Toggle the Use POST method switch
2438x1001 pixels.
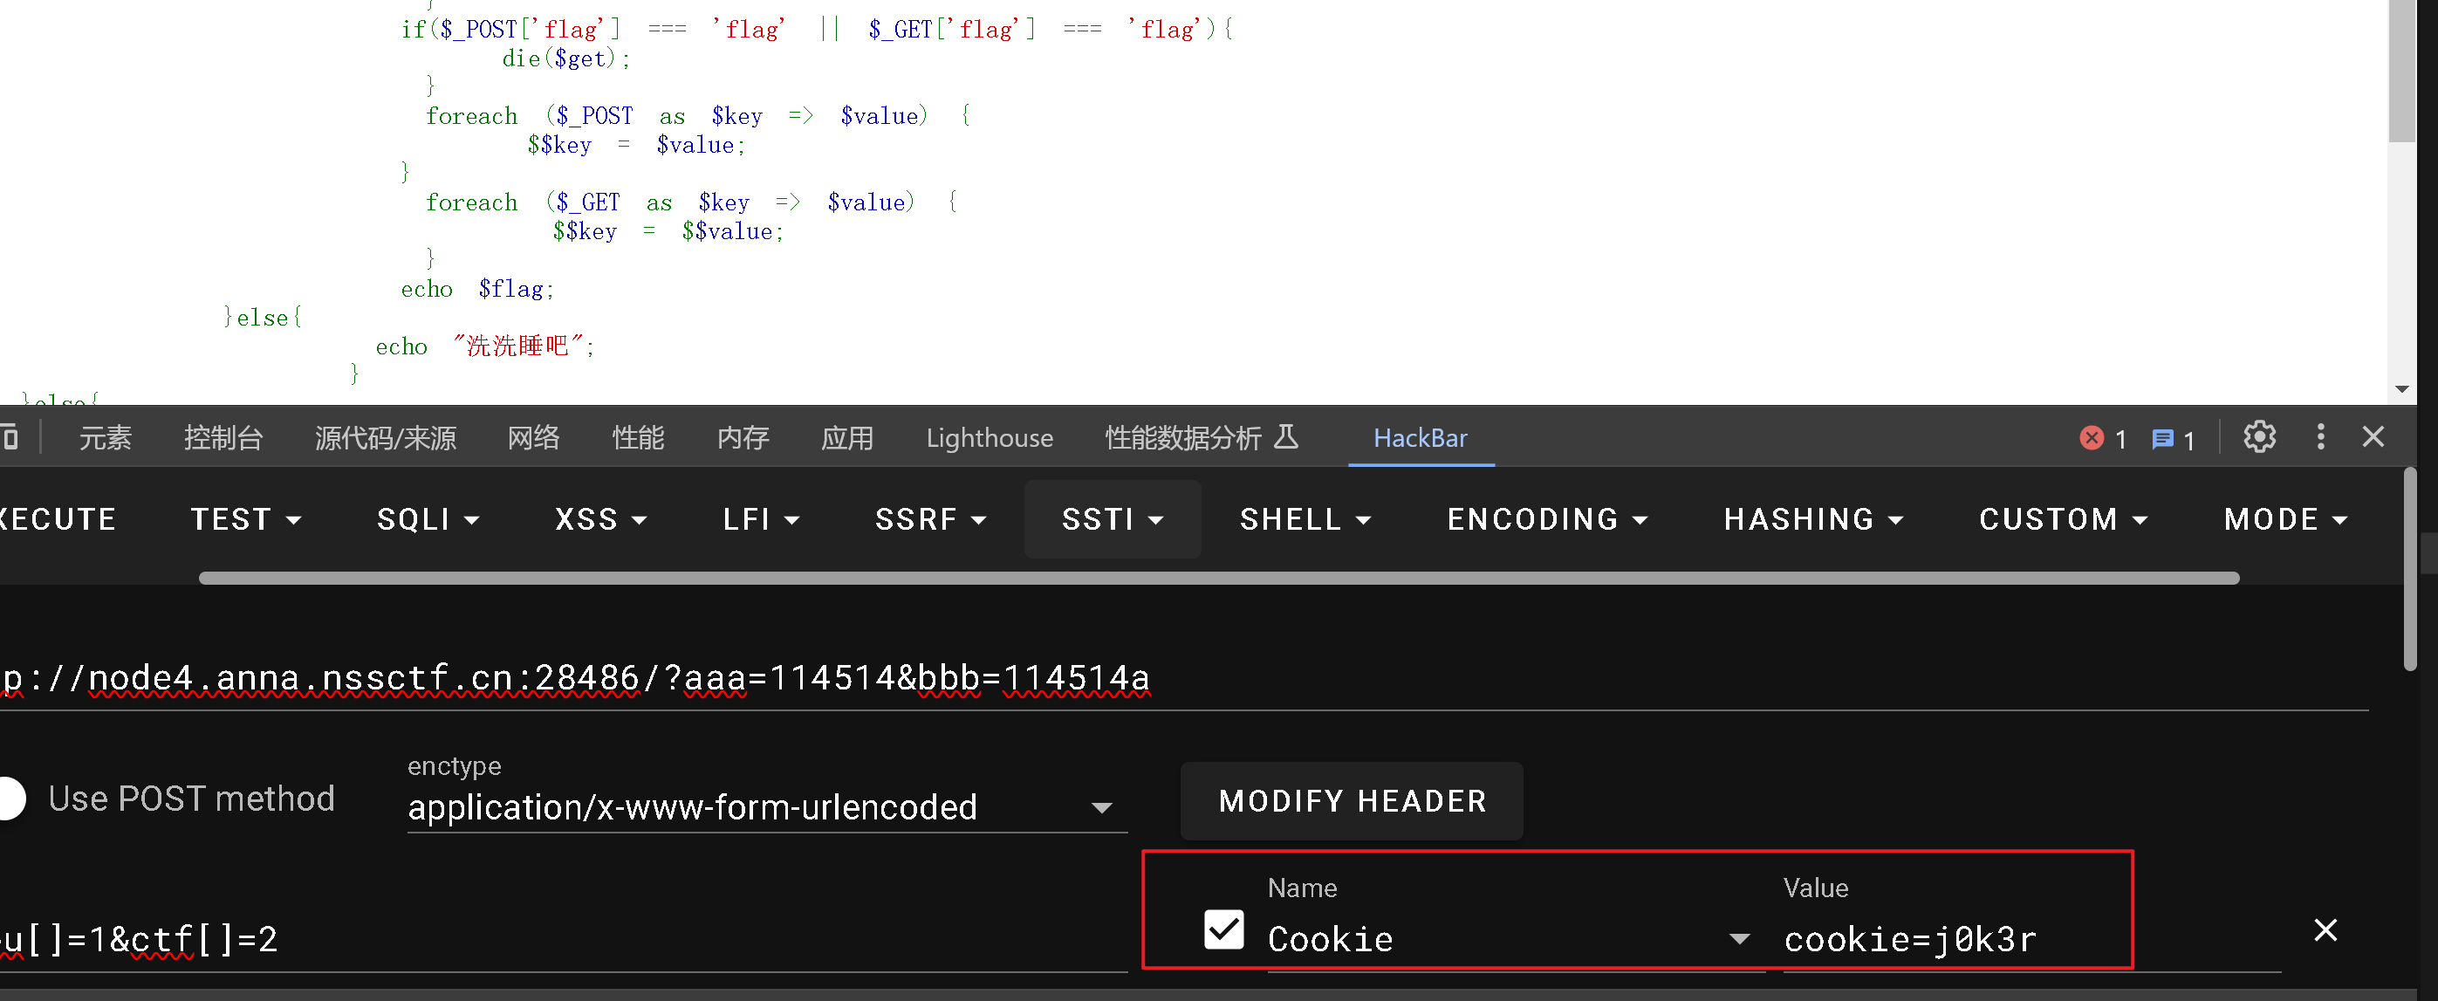(x=13, y=799)
